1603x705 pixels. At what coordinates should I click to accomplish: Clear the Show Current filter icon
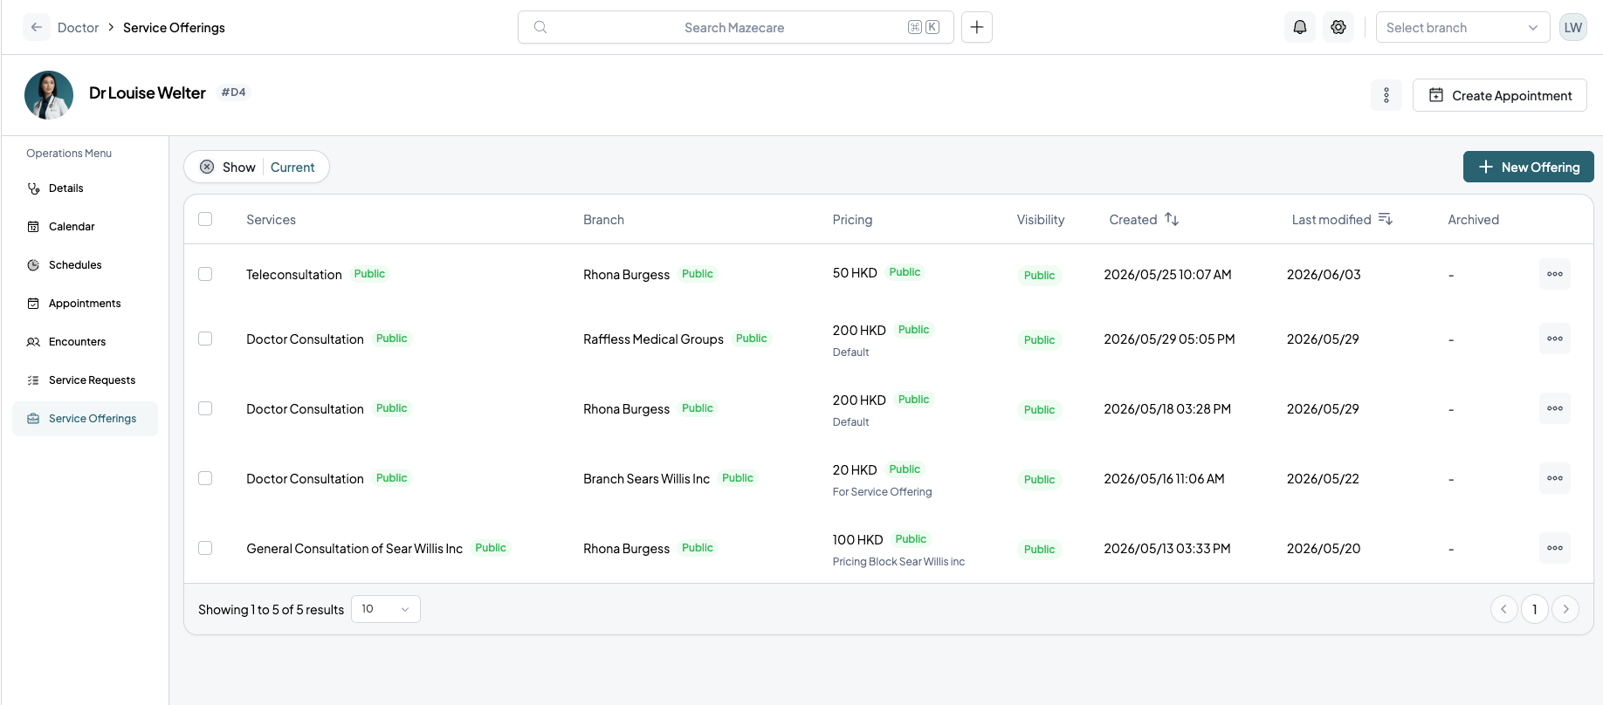pos(207,167)
